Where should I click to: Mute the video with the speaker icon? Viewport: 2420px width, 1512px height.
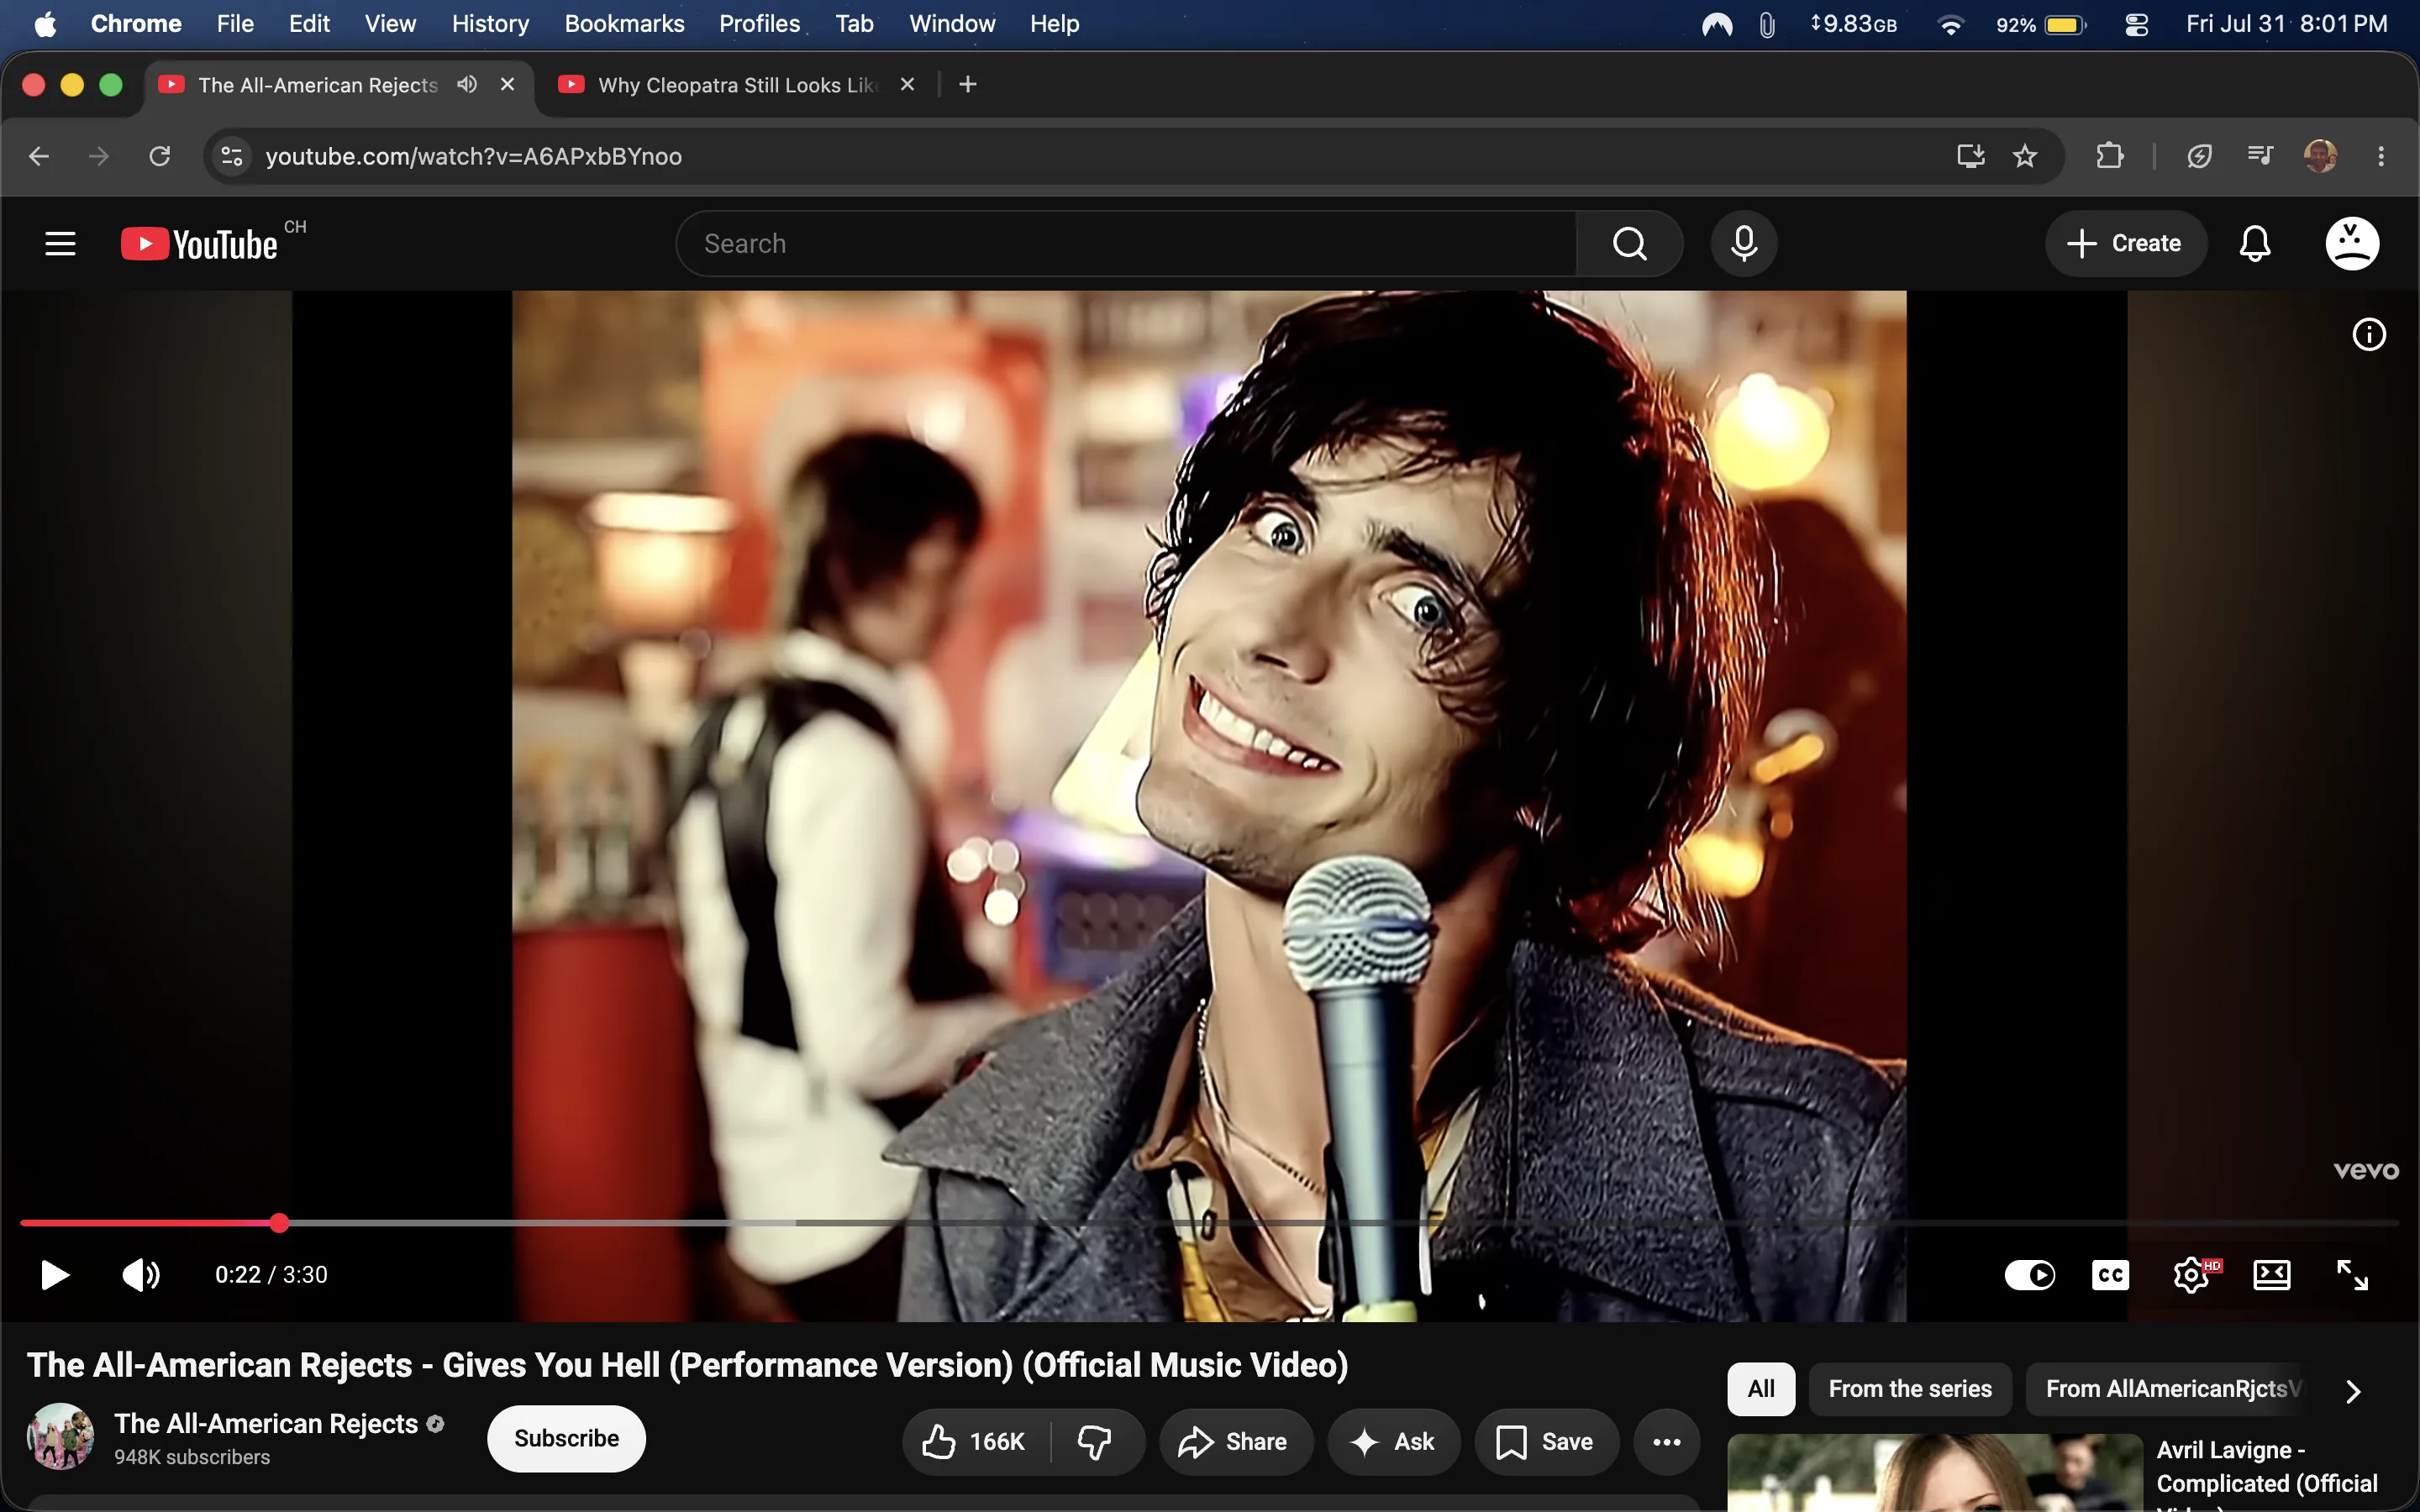tap(140, 1275)
